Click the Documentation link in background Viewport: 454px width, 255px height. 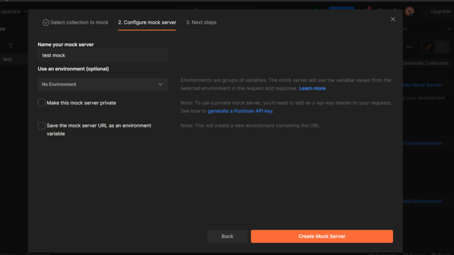[x=422, y=143]
